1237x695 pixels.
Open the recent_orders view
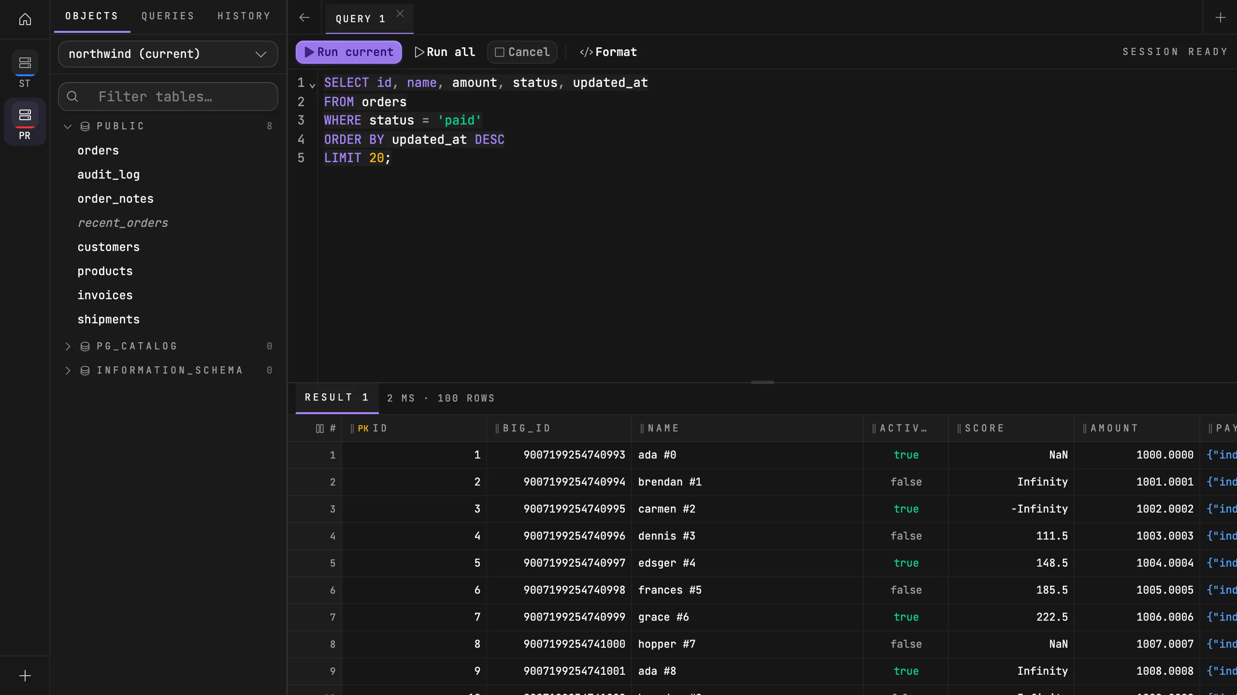[x=123, y=223]
